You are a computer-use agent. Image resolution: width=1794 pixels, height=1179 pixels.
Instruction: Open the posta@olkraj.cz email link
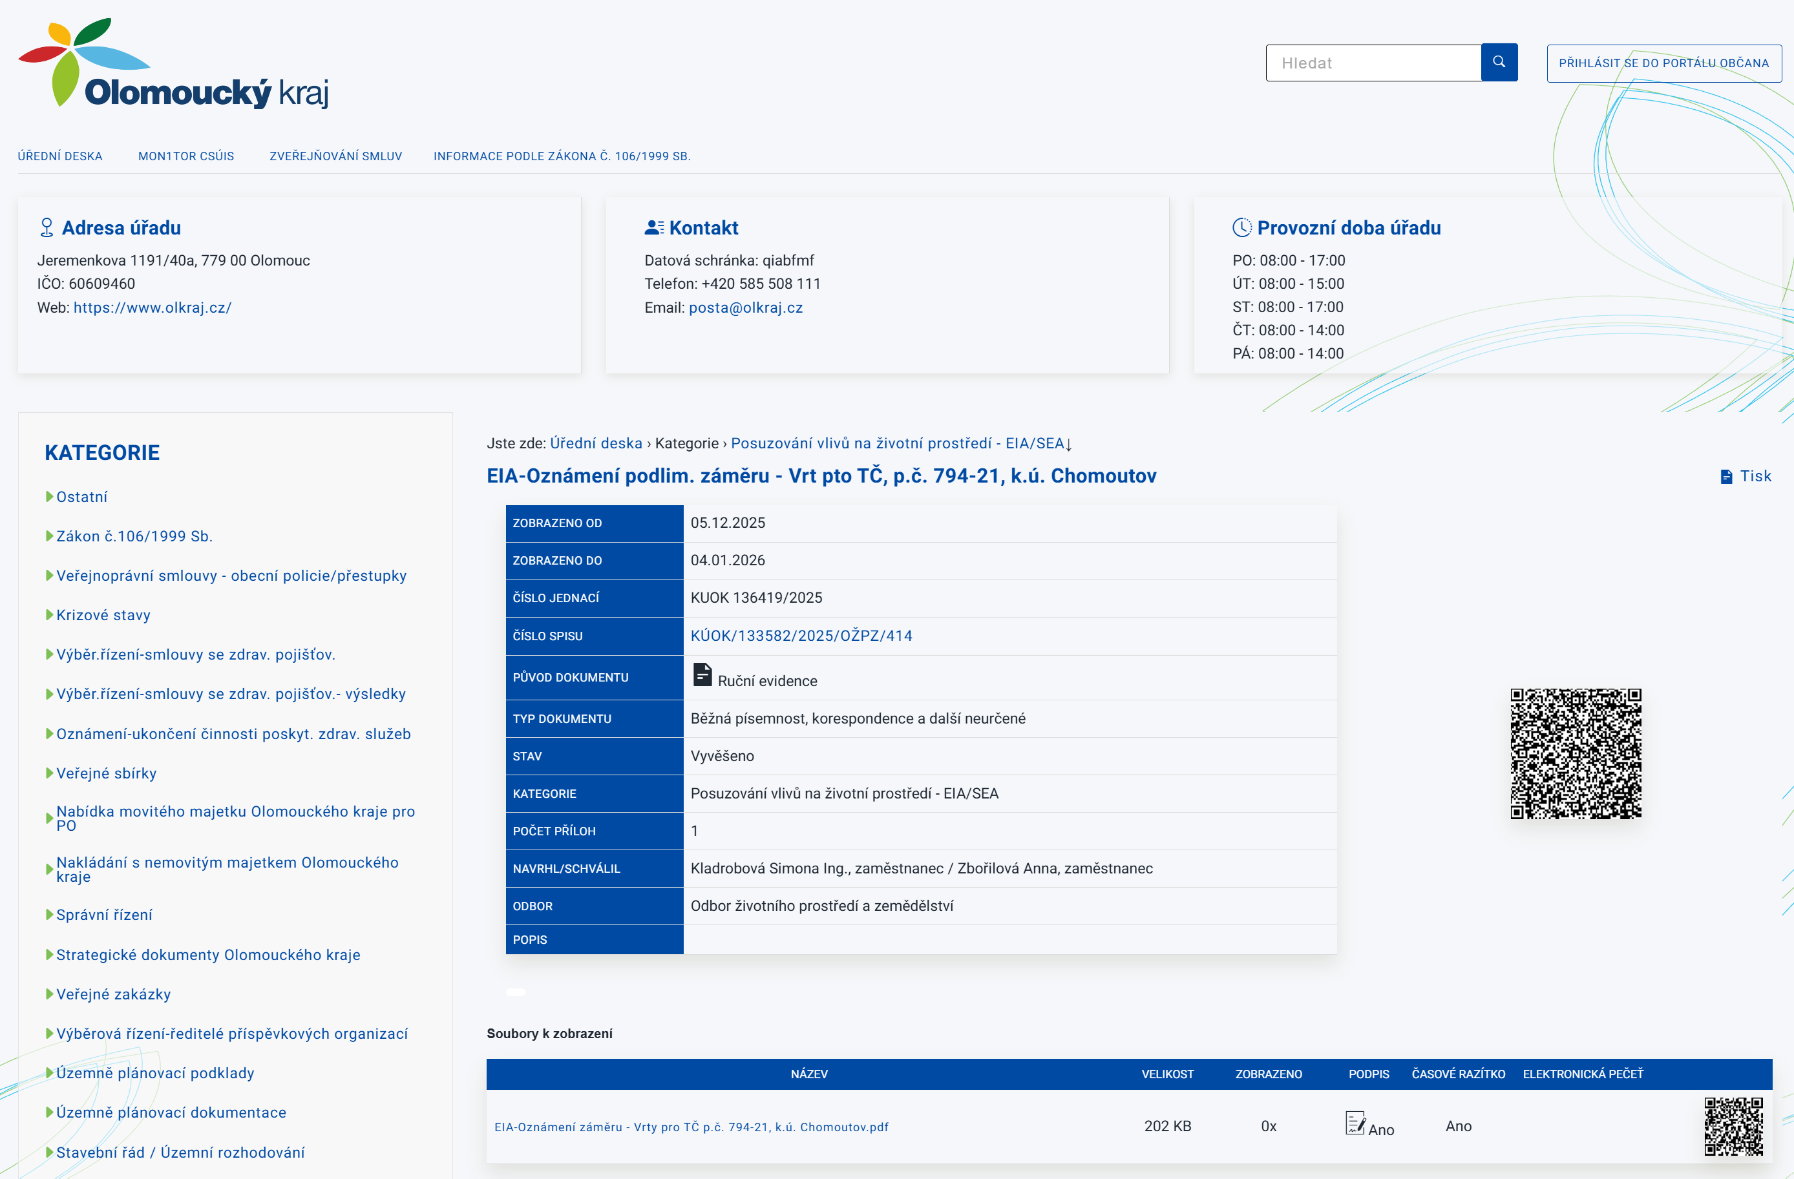click(x=746, y=308)
